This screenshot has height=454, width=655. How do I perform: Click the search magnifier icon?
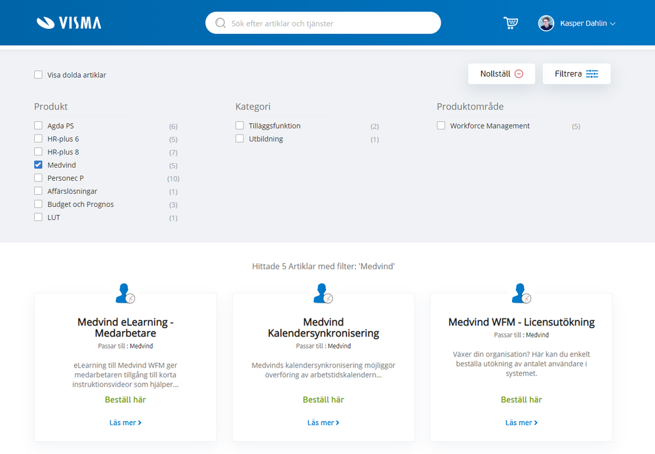[x=220, y=23]
